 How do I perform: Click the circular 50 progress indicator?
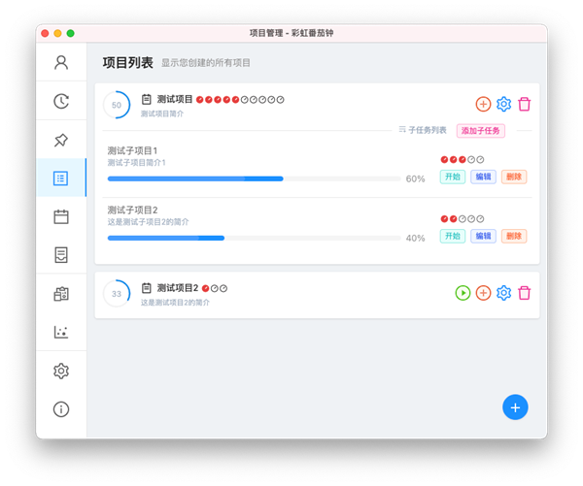[117, 105]
